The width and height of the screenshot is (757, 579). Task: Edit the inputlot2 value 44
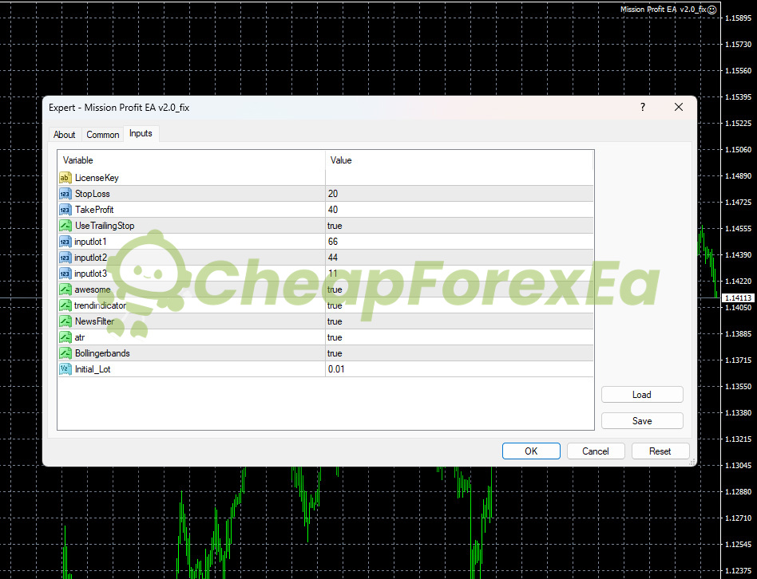(459, 258)
